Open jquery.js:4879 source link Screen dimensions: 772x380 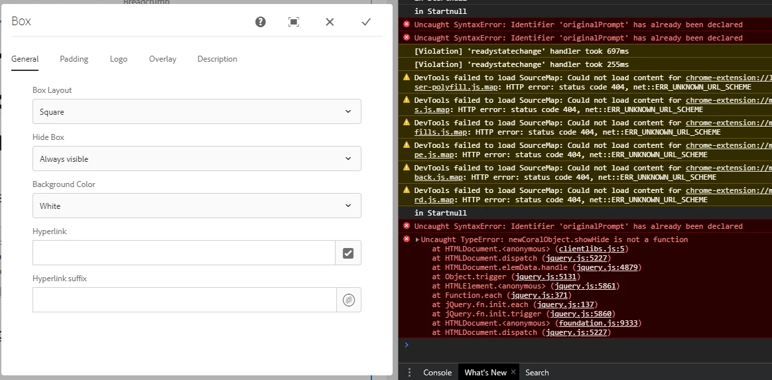pyautogui.click(x=607, y=268)
